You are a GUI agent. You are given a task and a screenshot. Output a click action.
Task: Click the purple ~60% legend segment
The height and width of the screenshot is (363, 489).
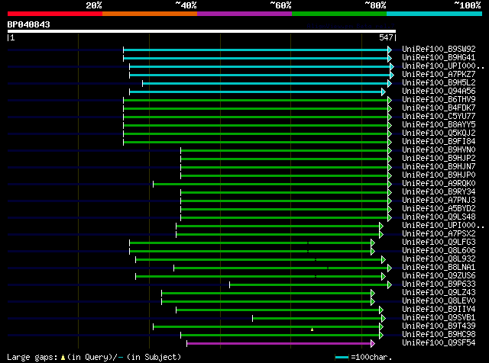(244, 14)
